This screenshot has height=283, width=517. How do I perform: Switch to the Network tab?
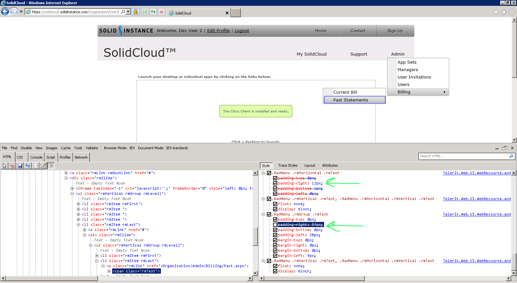click(81, 157)
